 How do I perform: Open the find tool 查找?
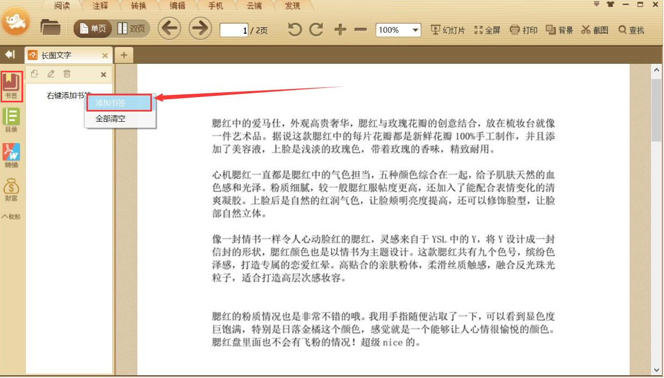[x=631, y=30]
